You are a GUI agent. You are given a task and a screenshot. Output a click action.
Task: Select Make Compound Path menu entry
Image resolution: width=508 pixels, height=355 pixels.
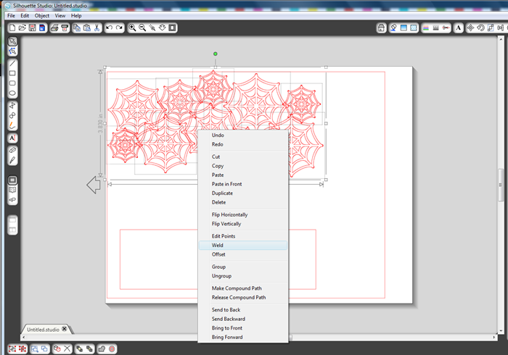pos(243,288)
